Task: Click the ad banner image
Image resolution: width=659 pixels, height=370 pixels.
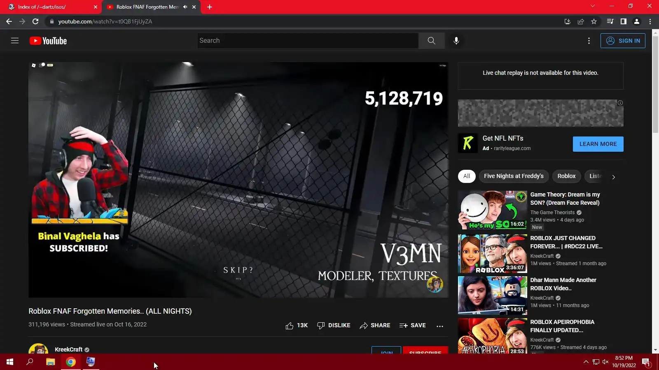Action: point(540,113)
